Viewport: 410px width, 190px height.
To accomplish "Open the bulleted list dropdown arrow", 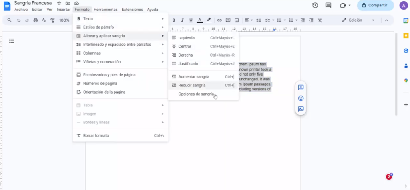I will [285, 20].
